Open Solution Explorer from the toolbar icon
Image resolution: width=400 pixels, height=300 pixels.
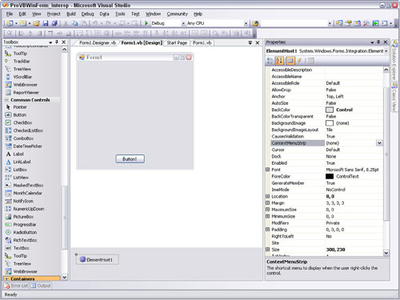click(x=339, y=23)
